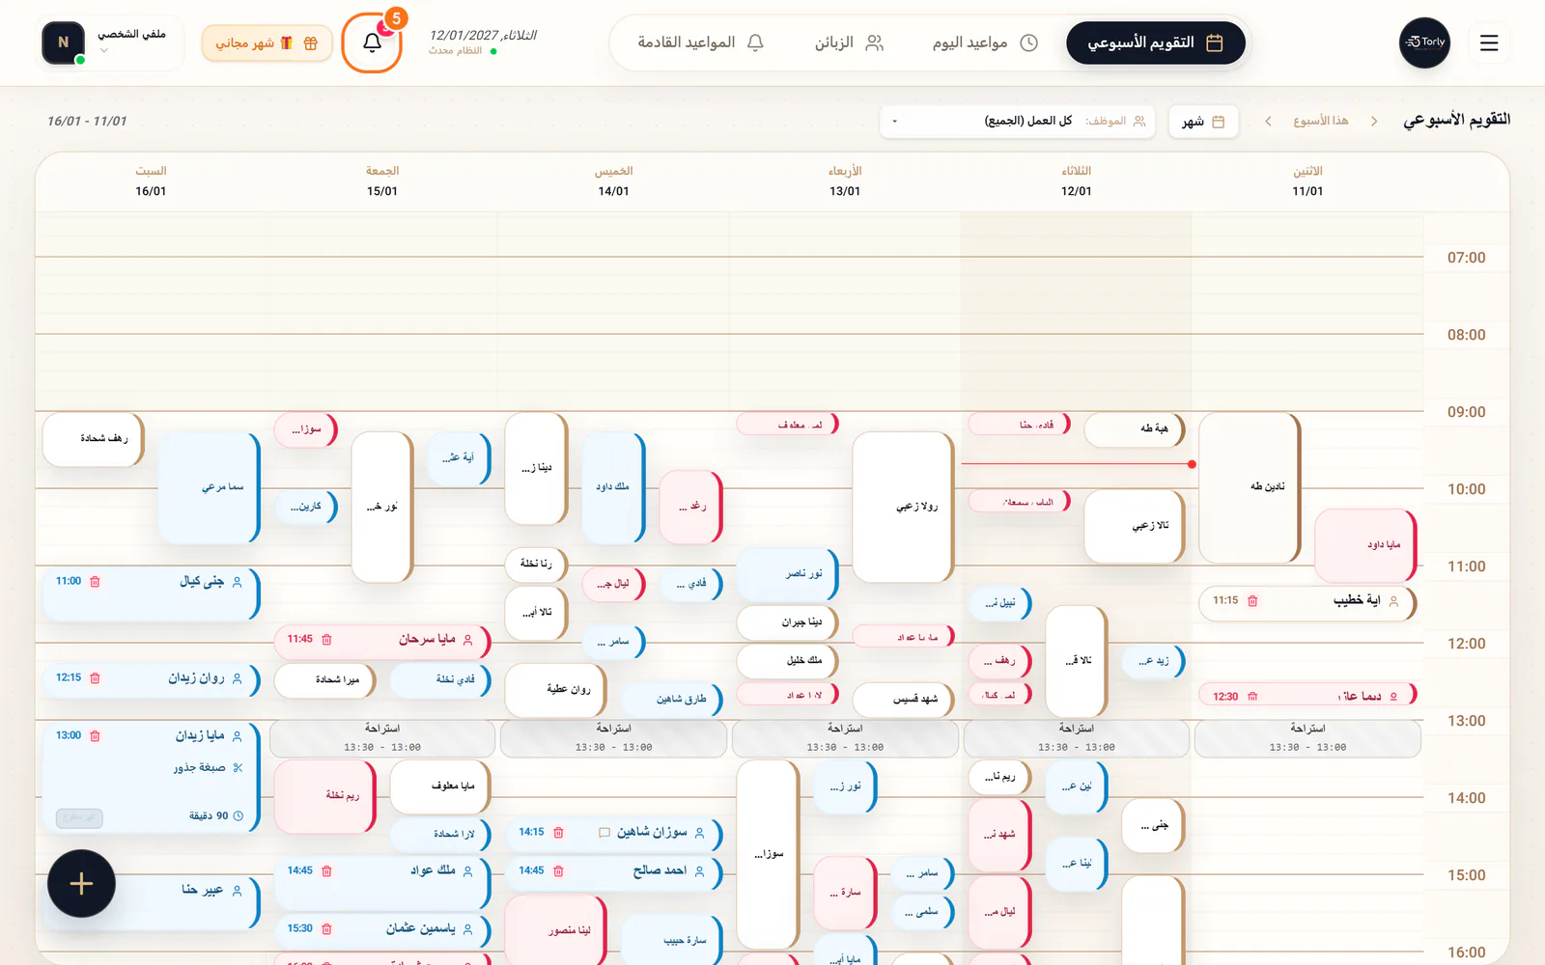Viewport: 1545px width, 965px height.
Task: Open the employee filter dropdown كل العمل
Action: pos(1018,121)
